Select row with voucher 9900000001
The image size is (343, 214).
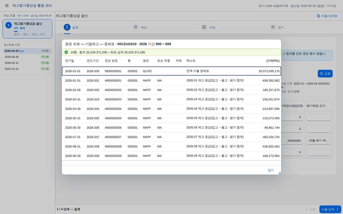(x=171, y=71)
